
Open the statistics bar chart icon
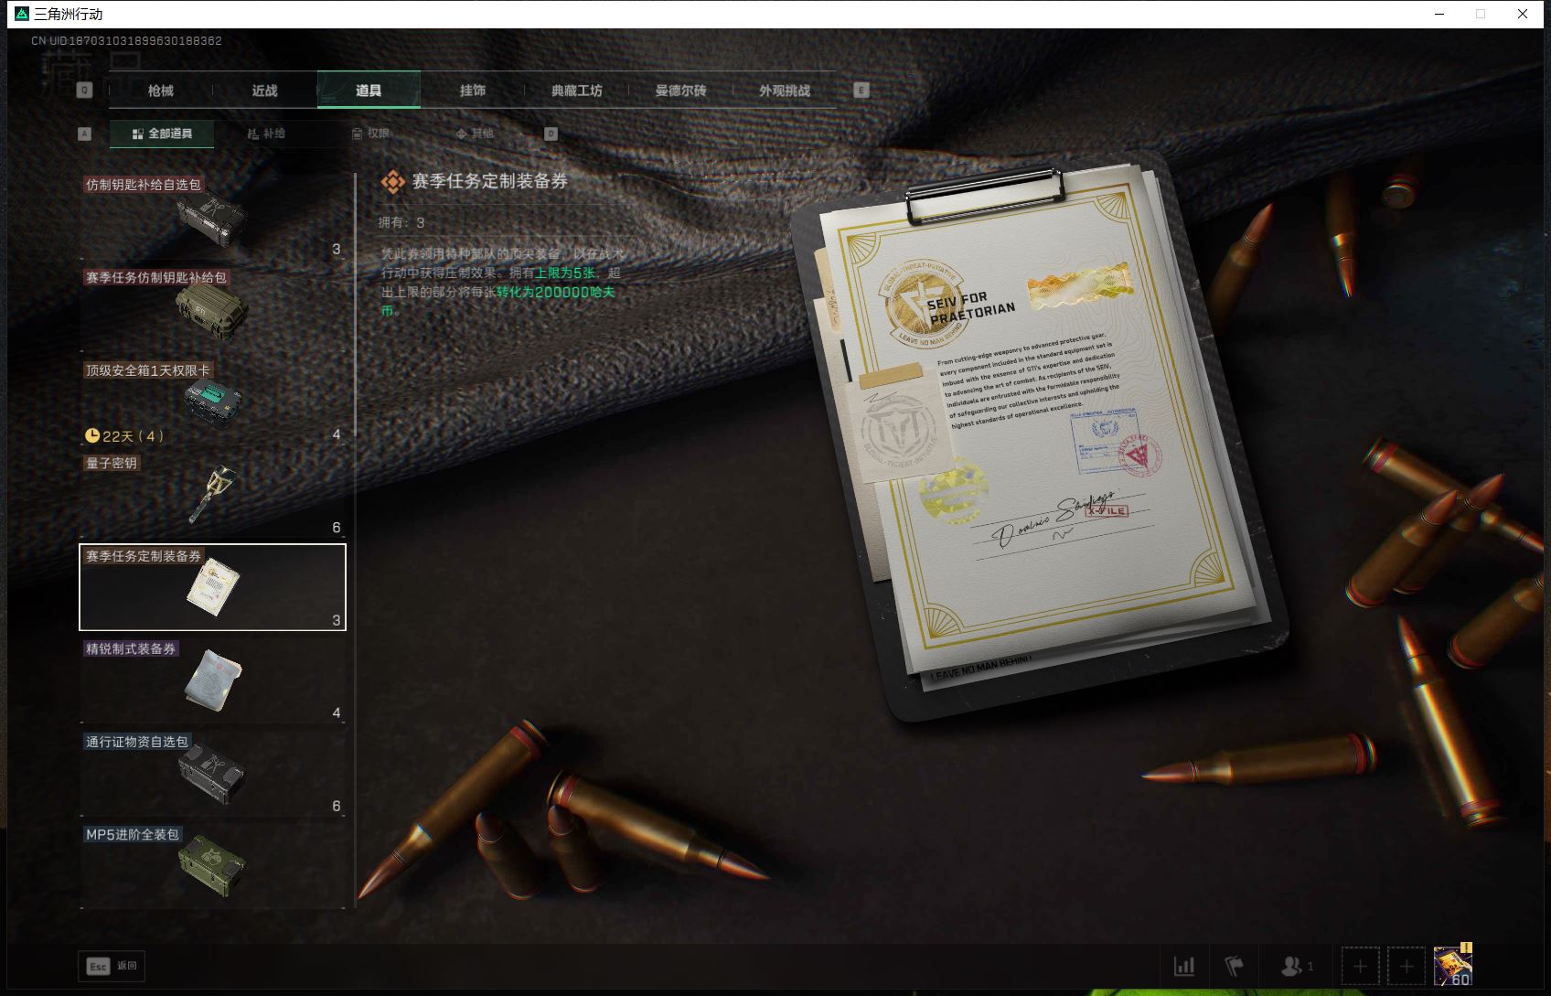[x=1184, y=966]
